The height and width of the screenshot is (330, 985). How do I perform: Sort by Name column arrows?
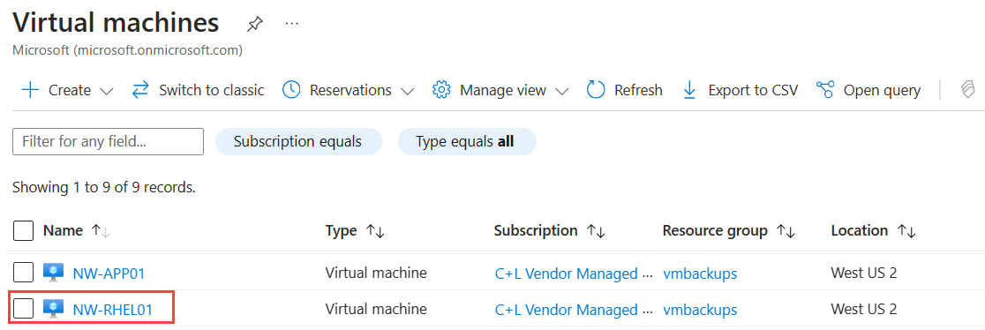101,231
